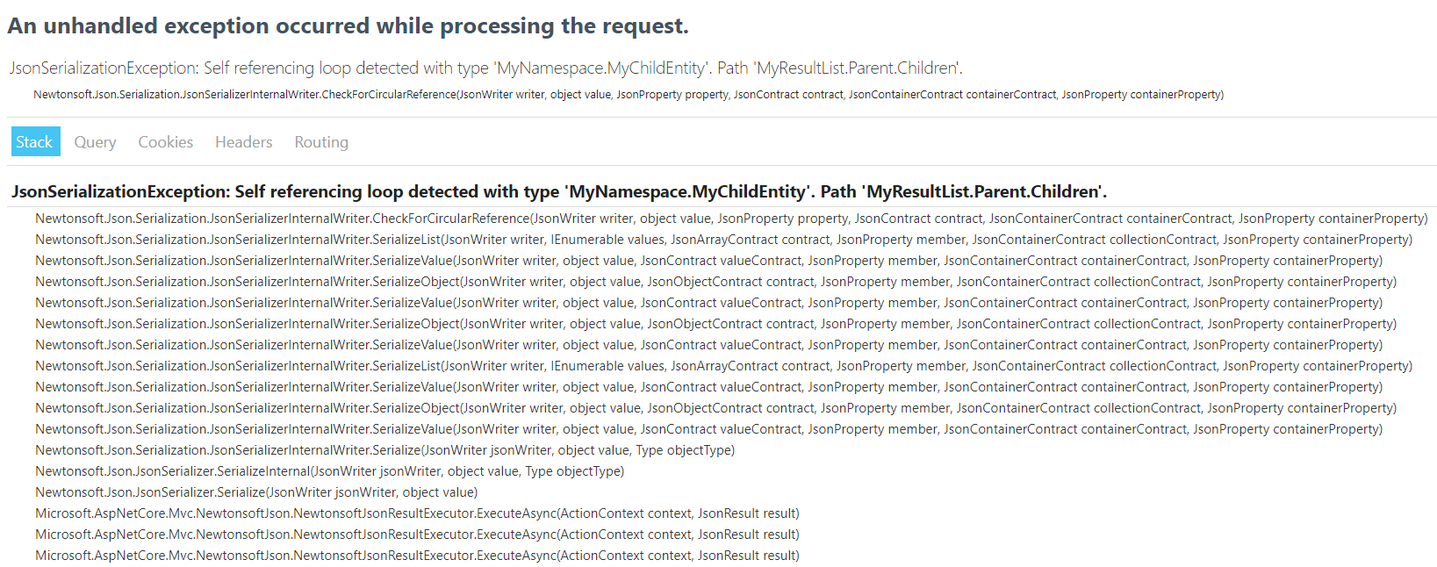Select the Stack tab
Screen dimensions: 1437x567
35,141
